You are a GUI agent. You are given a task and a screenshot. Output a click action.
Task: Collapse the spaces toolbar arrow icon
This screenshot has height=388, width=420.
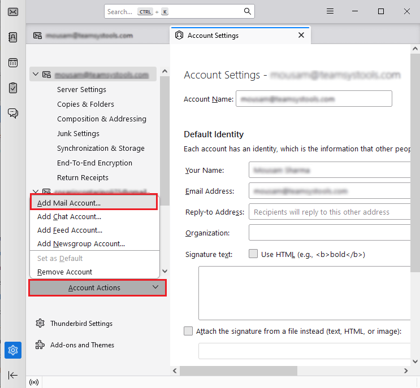click(12, 375)
